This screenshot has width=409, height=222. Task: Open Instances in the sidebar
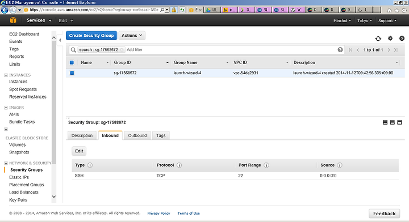point(18,82)
